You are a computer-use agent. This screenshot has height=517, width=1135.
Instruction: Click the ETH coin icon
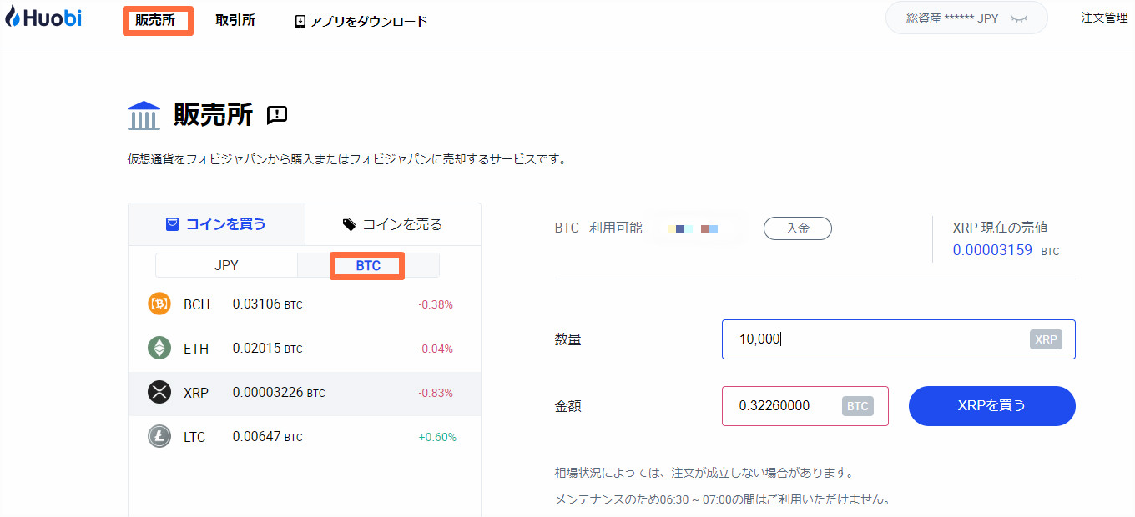tap(159, 349)
